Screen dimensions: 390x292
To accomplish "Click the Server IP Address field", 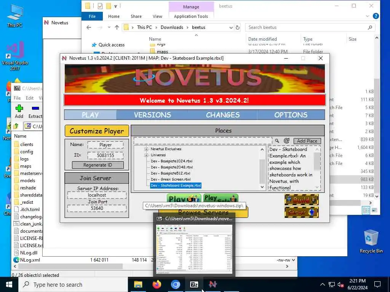I will pos(97,195).
